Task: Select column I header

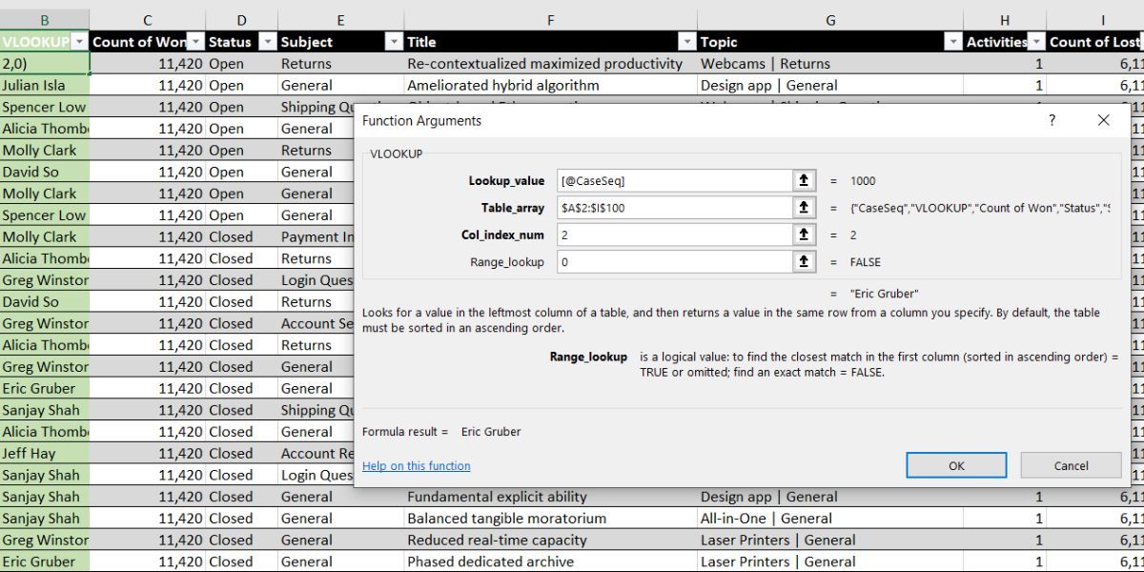Action: [x=1094, y=20]
